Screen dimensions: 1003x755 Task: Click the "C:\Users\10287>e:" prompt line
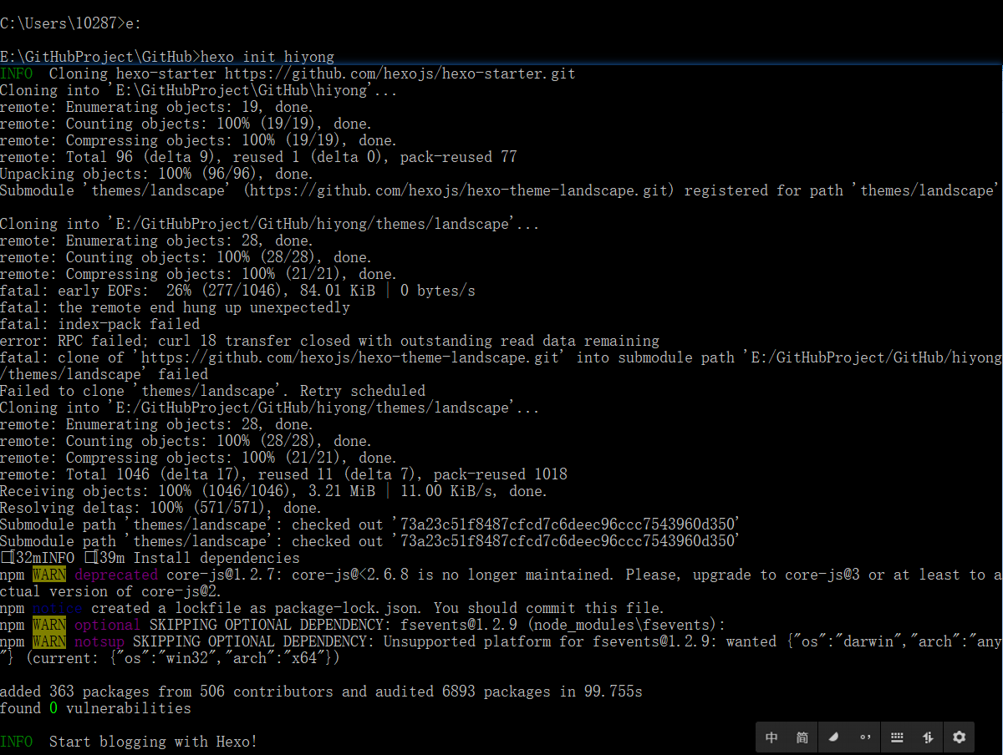coord(70,23)
